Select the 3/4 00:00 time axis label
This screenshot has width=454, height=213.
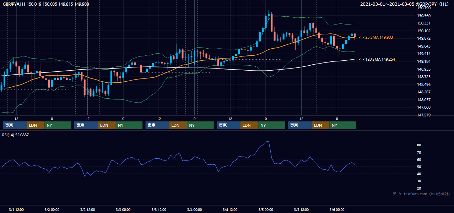tap(194, 210)
